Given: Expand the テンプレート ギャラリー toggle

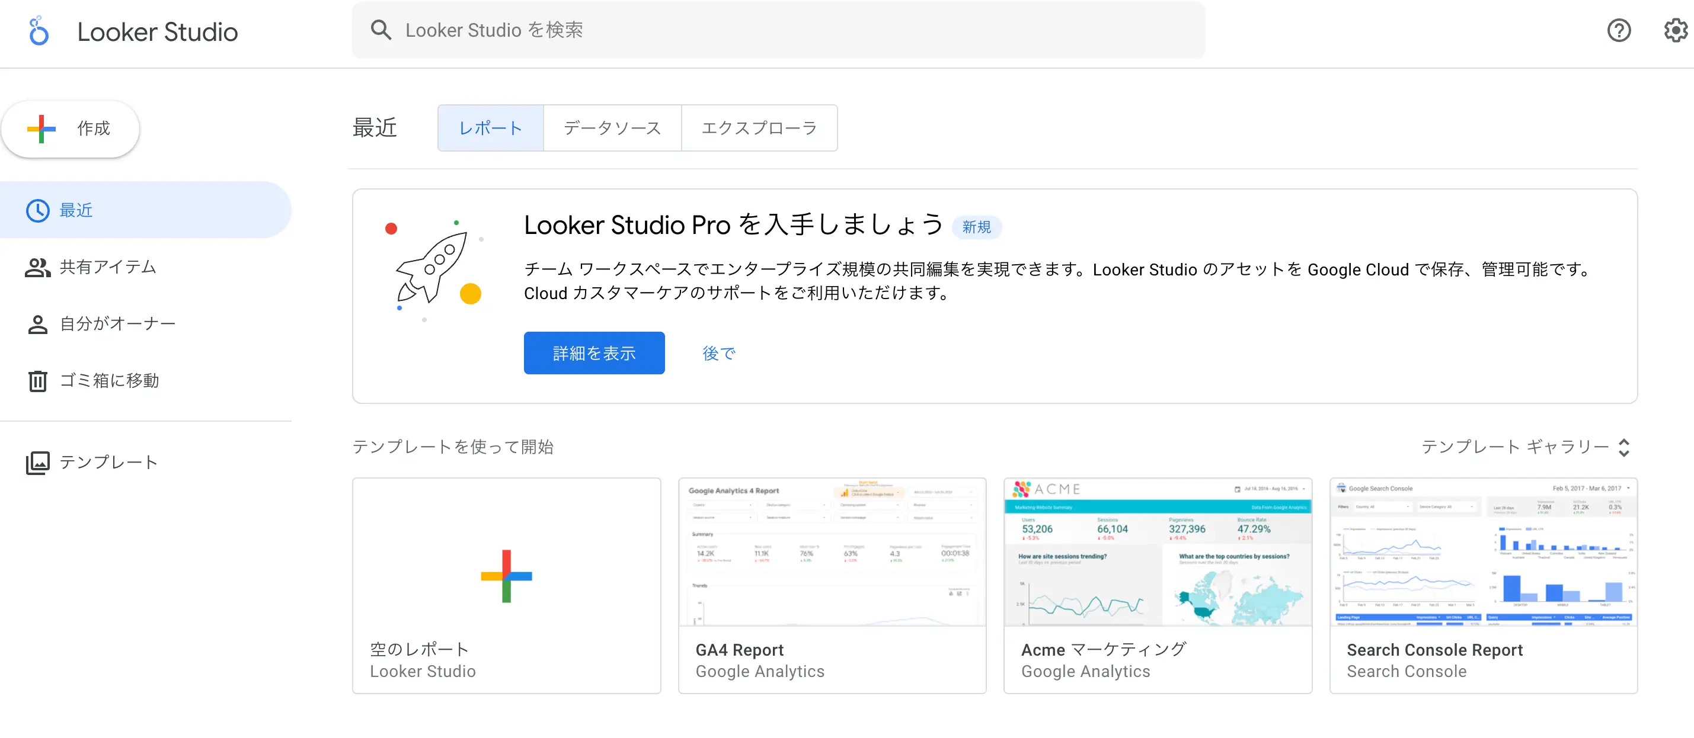Looking at the screenshot, I should tap(1526, 447).
